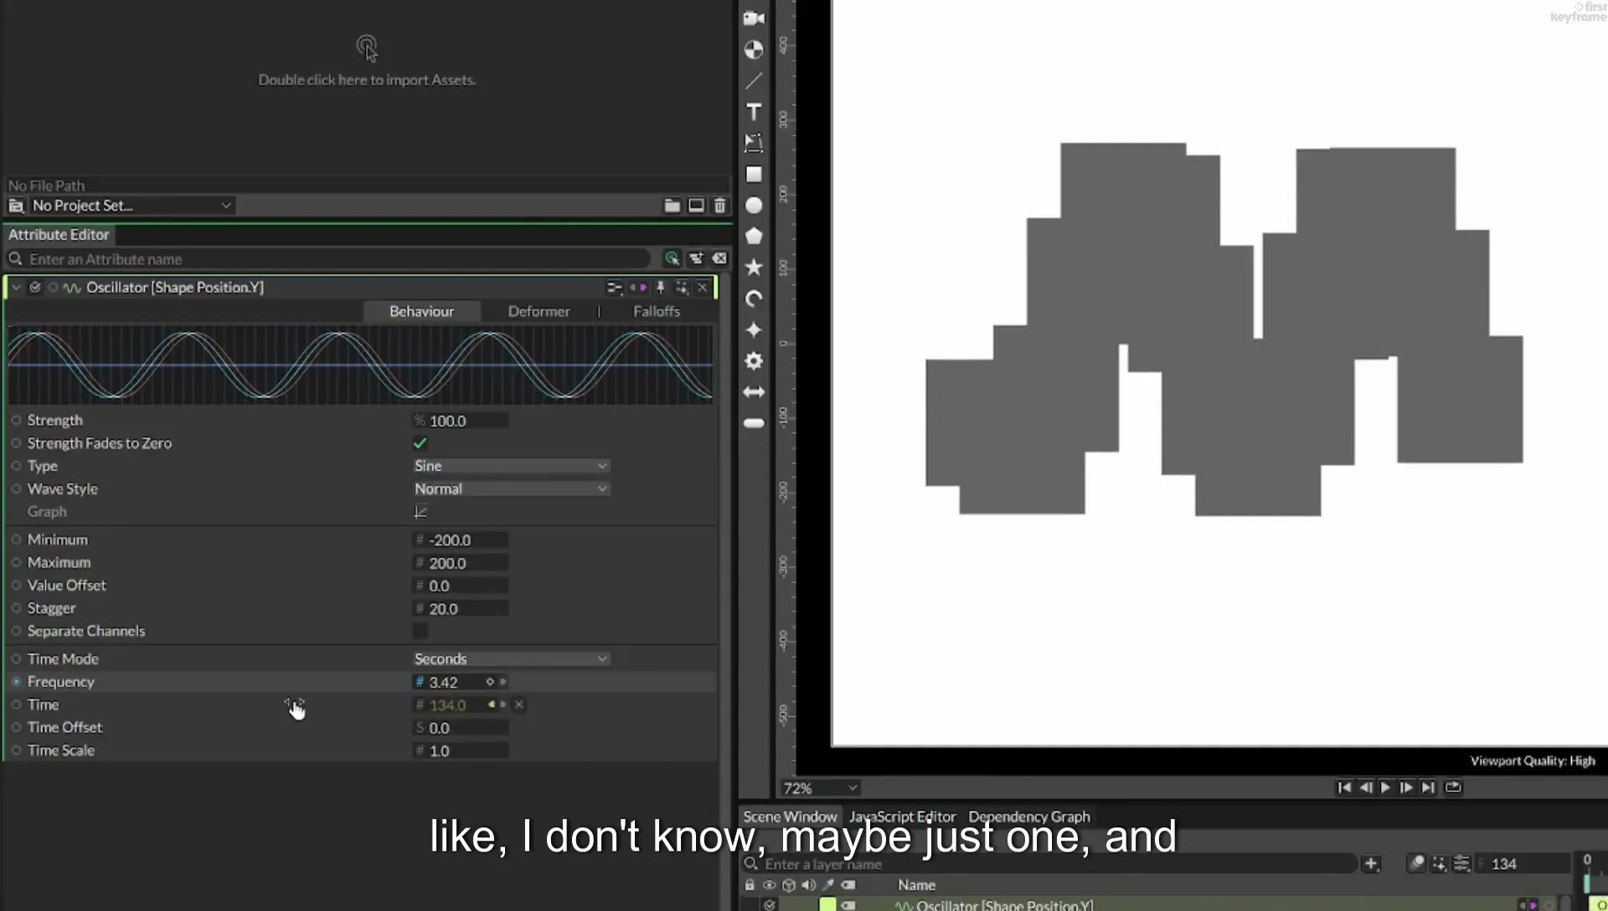The height and width of the screenshot is (911, 1608).
Task: Open the Wave Style dropdown showing Normal
Action: point(511,488)
